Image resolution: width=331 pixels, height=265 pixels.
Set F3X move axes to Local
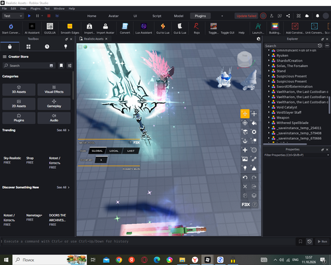tap(114, 151)
